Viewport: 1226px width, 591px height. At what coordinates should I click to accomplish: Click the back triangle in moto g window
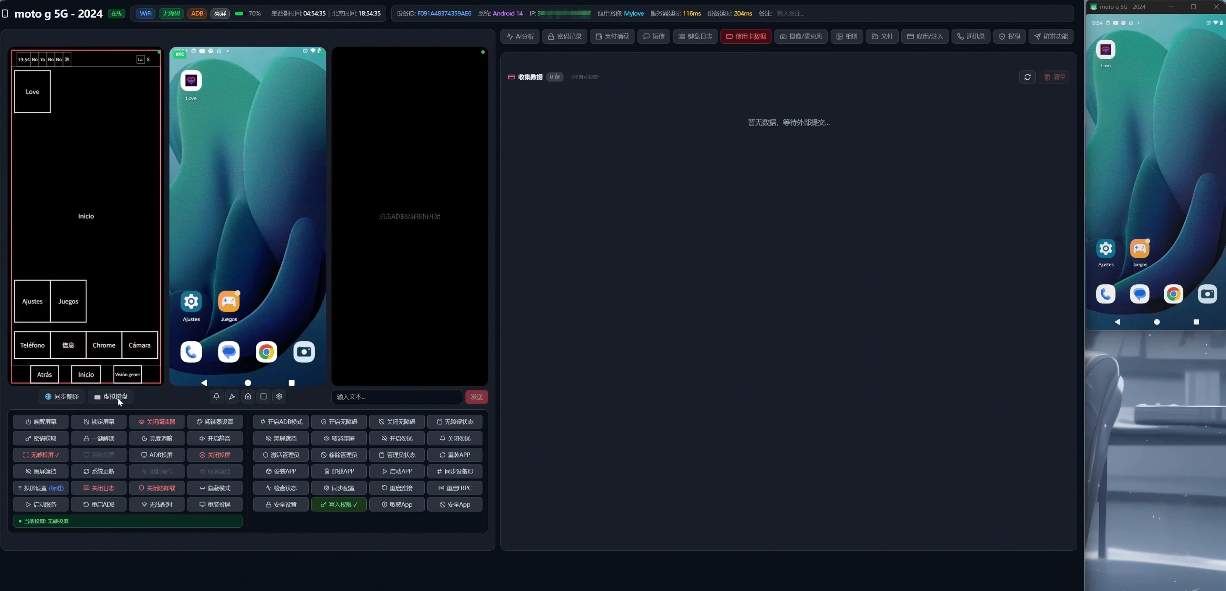[1118, 322]
